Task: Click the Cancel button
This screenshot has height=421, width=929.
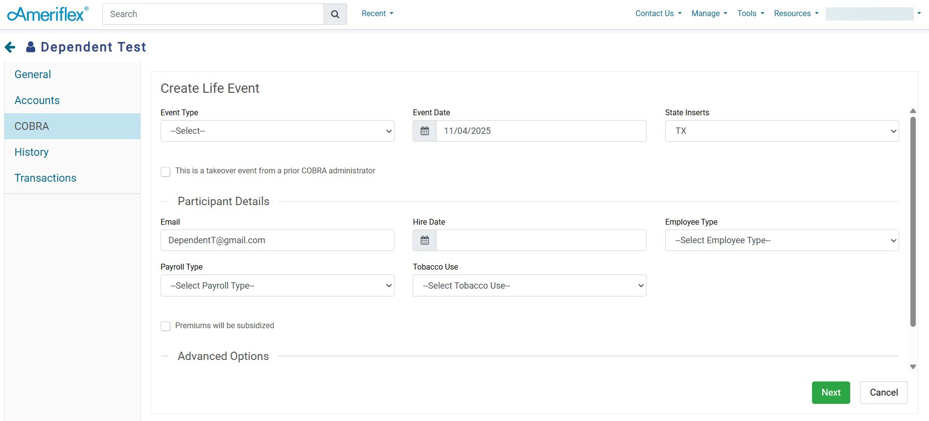Action: [883, 393]
